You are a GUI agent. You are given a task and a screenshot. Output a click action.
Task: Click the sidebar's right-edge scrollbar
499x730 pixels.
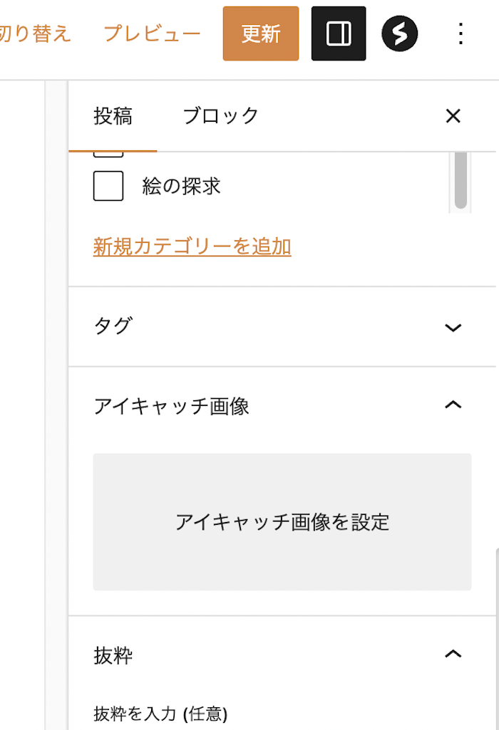pos(497,641)
